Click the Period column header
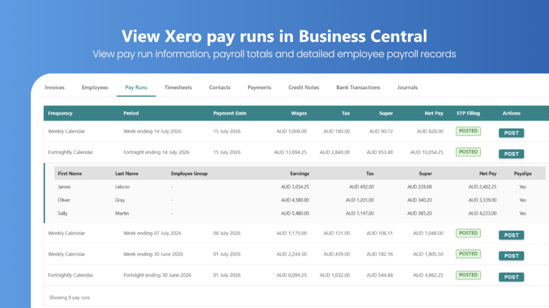549x308 pixels. point(131,113)
